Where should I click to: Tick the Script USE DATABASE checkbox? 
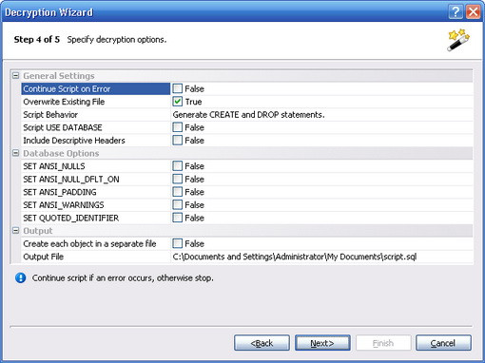(x=178, y=127)
